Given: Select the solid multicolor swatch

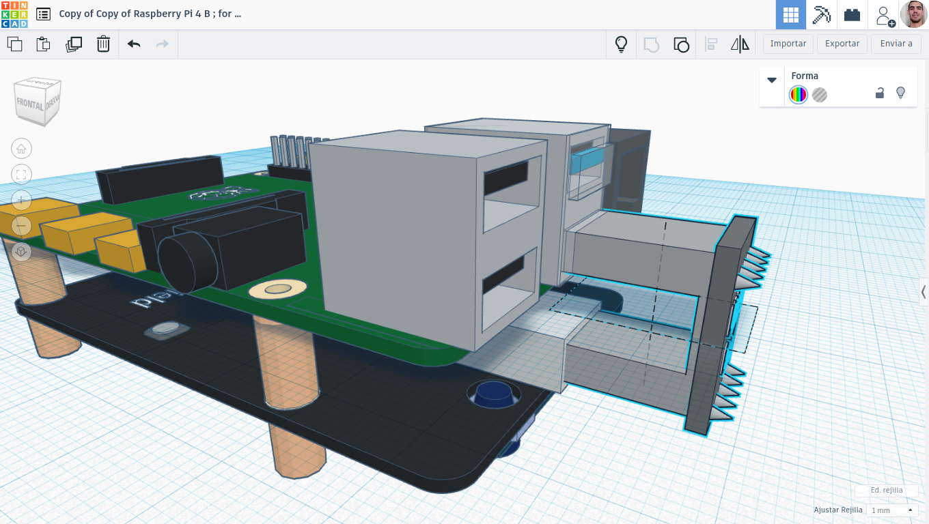Looking at the screenshot, I should pos(798,95).
